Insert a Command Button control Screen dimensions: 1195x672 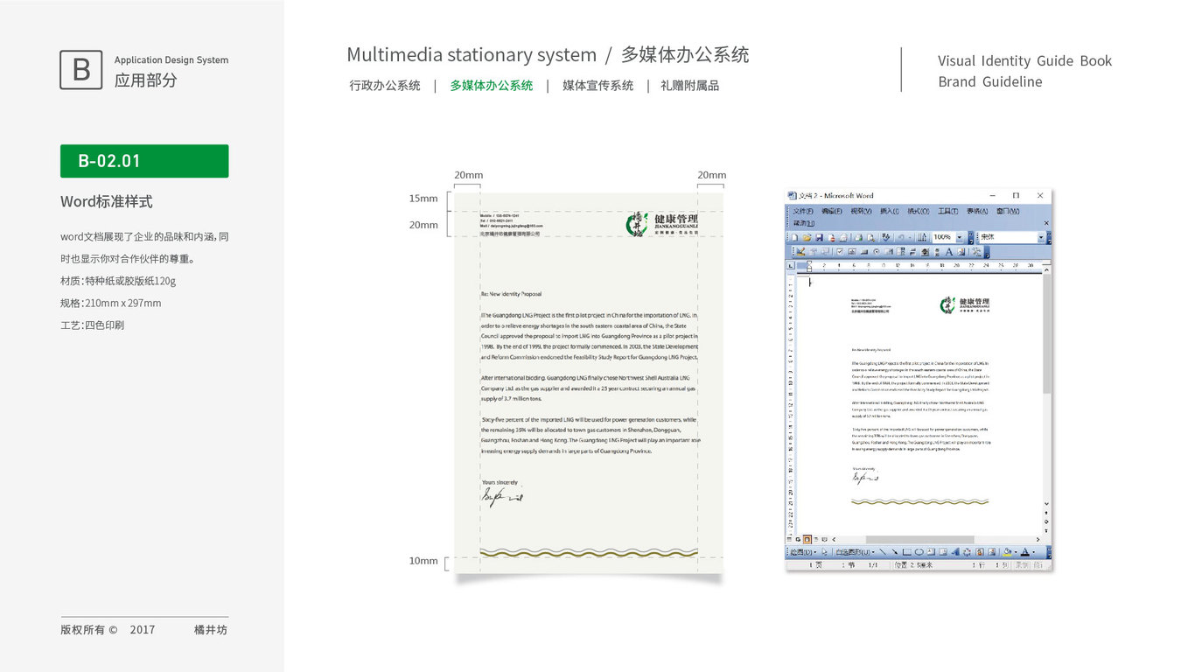[864, 252]
